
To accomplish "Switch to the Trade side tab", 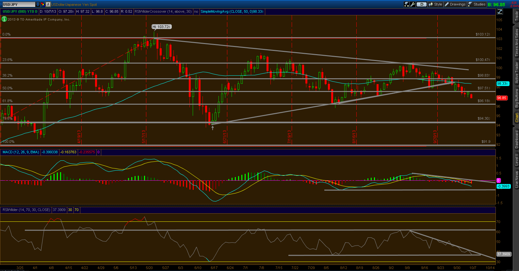I will (x=516, y=16).
